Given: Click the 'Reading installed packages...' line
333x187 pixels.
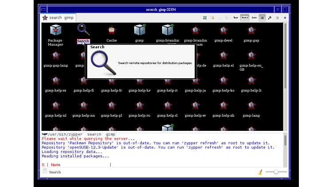Looking at the screenshot, I should pos(75,156).
